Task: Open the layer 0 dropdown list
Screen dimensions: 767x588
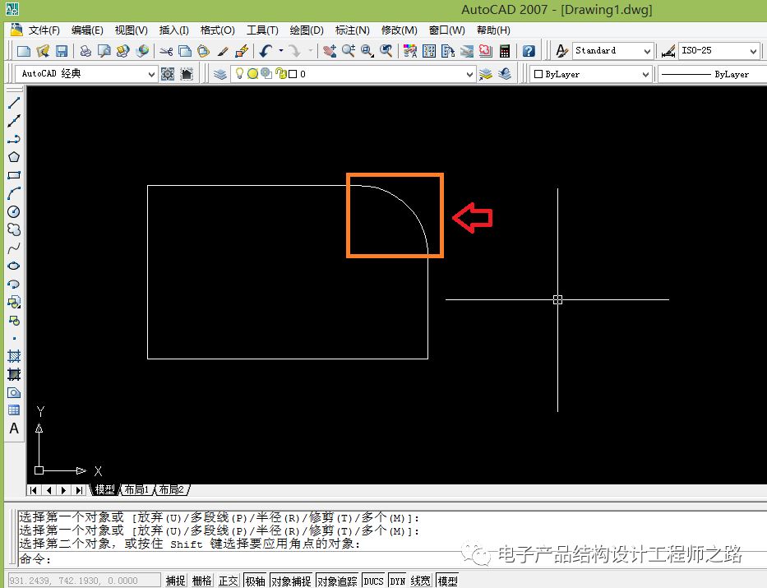Action: tap(469, 74)
